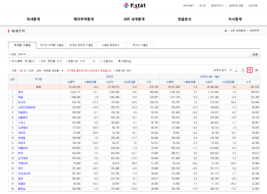Screen dimensions: 267x194
Task: Switch to 한국과 경쟁국 수출입 tab
Action: [81, 45]
